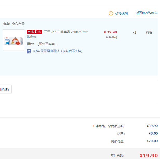Click the 运费 label

[121, 134]
